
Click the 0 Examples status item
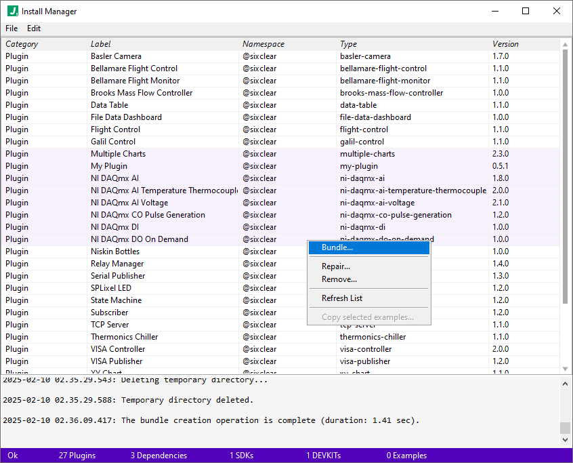pos(406,456)
